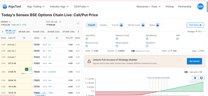
Task: Click lock icon under Risk/Reward
Action: tap(147, 39)
